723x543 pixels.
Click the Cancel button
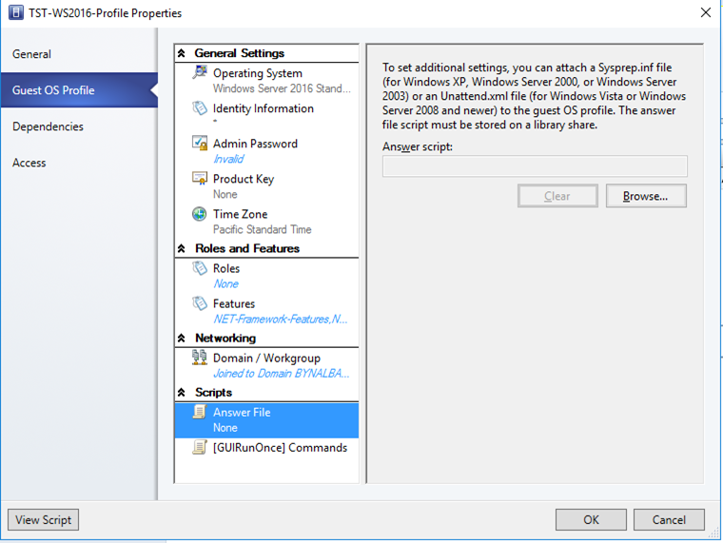coord(669,519)
